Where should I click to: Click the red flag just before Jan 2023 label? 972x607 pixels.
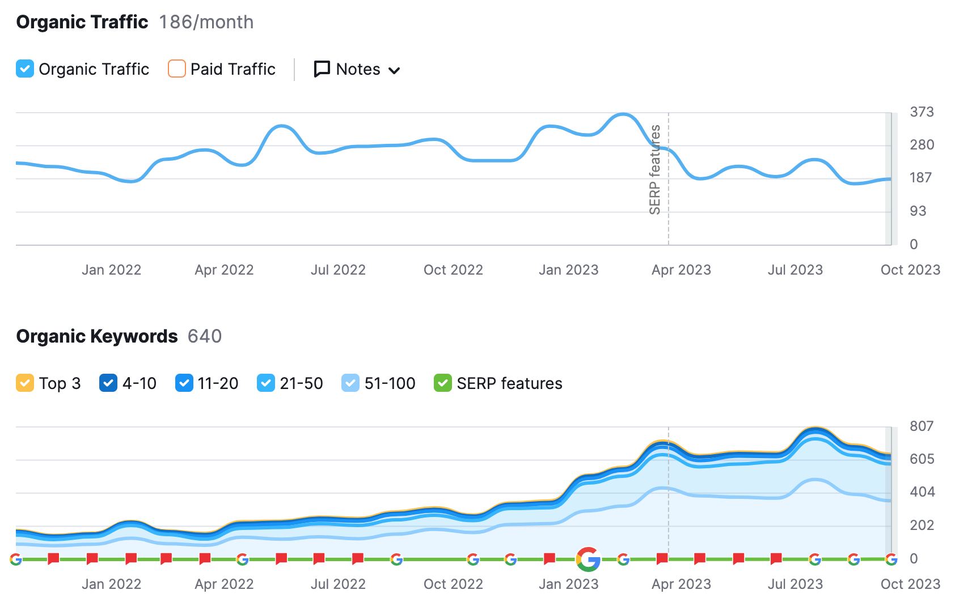pos(549,559)
